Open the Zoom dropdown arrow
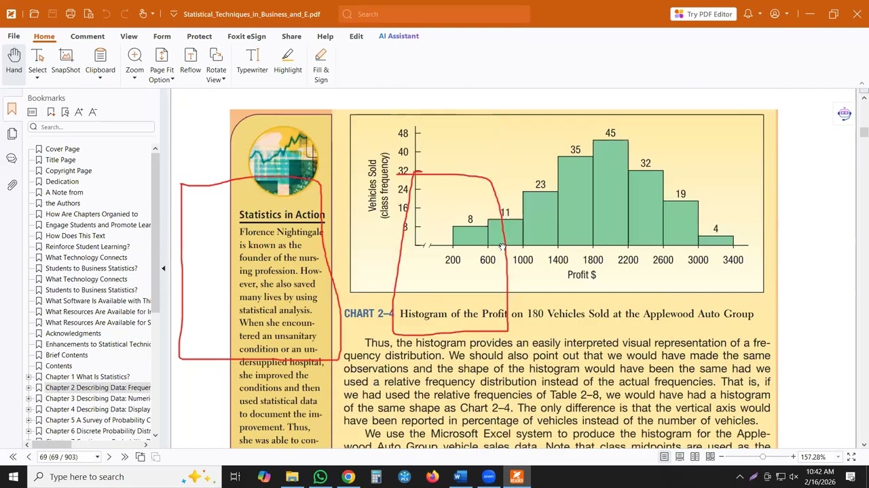The image size is (869, 488). tap(134, 79)
